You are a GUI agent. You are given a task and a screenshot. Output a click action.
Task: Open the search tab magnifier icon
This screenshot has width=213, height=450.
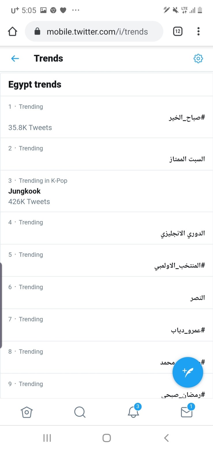[80, 412]
